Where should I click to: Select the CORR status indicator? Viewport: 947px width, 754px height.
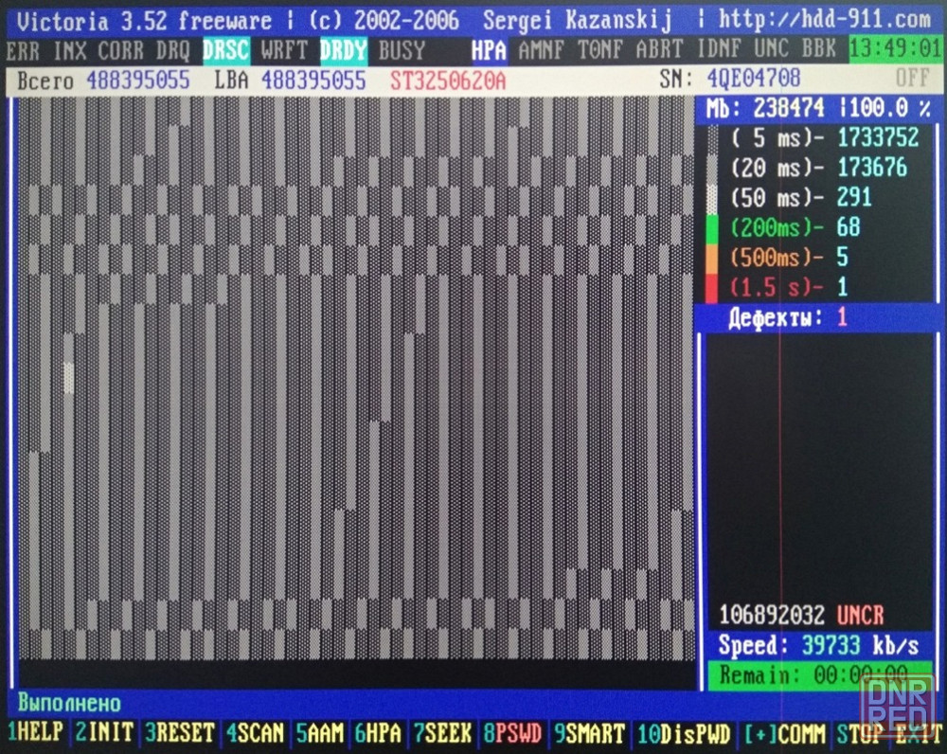(121, 51)
